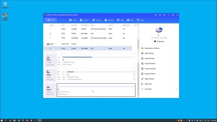Click the refresh icon in the title bar
Image resolution: width=217 pixels, height=122 pixels.
[x=160, y=15]
